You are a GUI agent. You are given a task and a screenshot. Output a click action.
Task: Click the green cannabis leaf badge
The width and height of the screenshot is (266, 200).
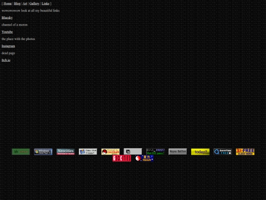21,152
